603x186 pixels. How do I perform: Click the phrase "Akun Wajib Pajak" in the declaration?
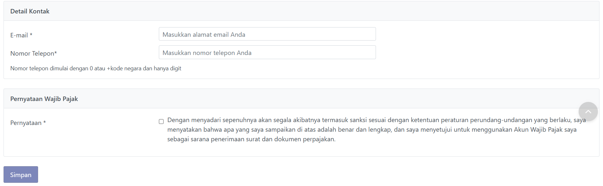538,130
